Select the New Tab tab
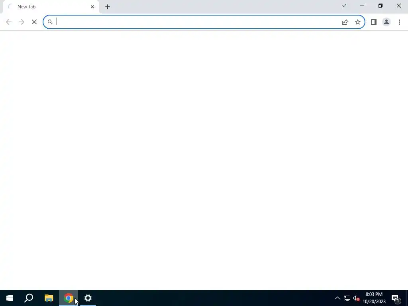Screen dimensions: 408x306 tap(51, 7)
